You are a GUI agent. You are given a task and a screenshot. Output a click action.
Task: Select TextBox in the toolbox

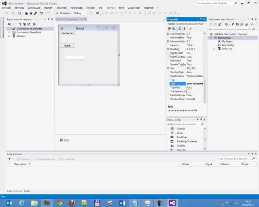point(181,129)
